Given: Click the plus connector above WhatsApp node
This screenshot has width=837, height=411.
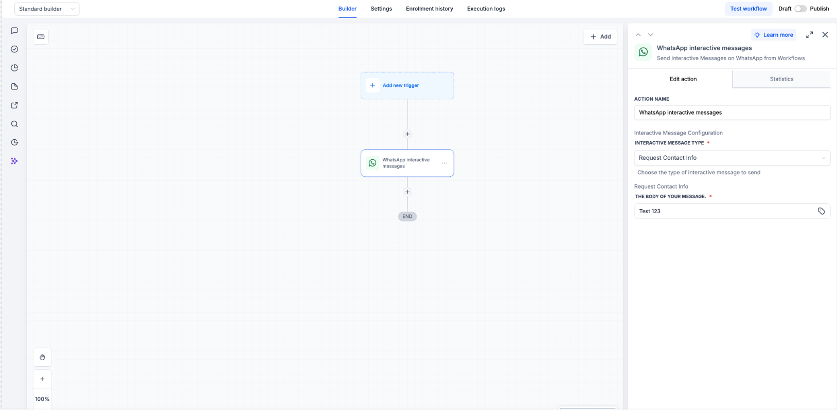Looking at the screenshot, I should point(407,134).
